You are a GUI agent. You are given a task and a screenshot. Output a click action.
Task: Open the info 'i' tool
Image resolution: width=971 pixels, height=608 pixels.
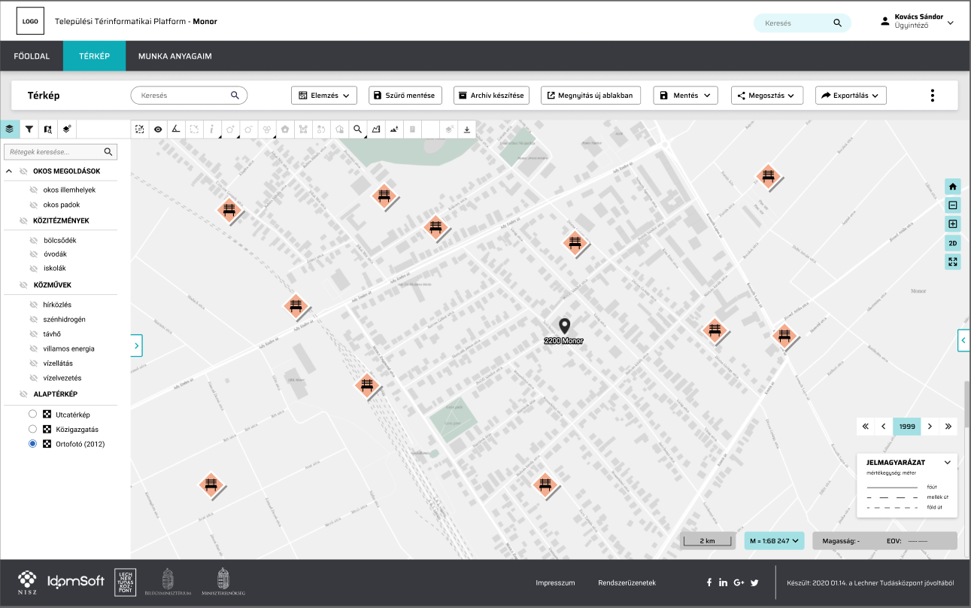pos(212,129)
